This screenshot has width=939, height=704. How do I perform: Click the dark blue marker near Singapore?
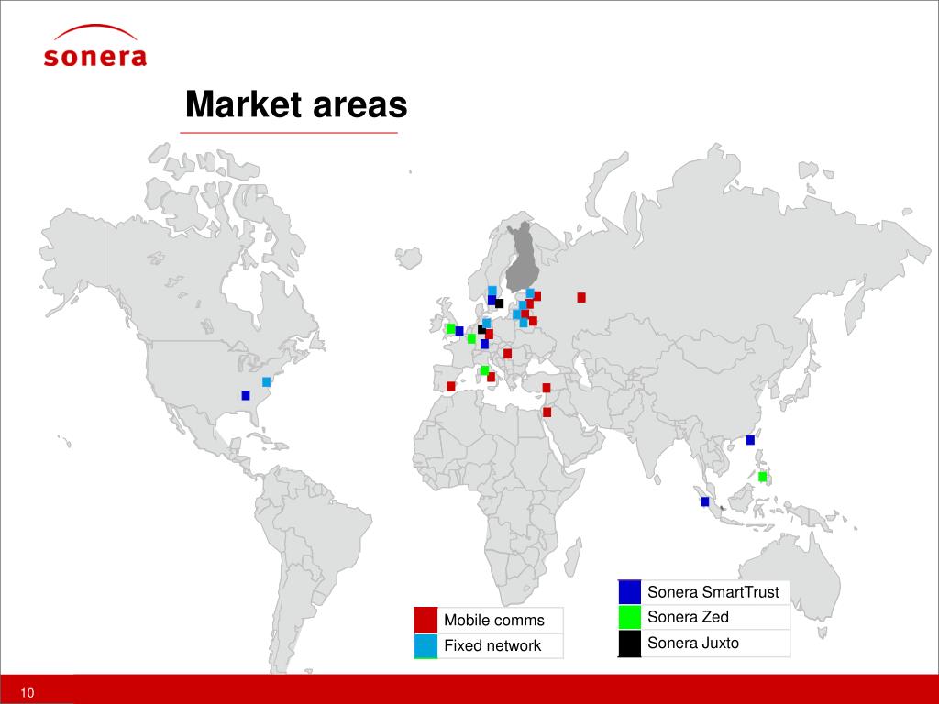click(705, 501)
